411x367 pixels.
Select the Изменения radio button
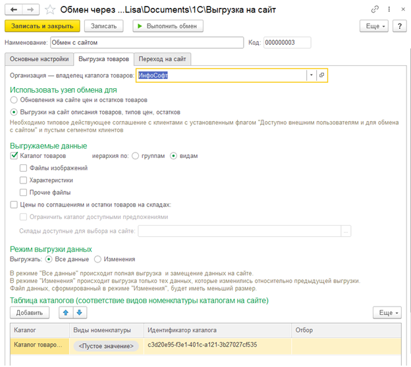[97, 259]
